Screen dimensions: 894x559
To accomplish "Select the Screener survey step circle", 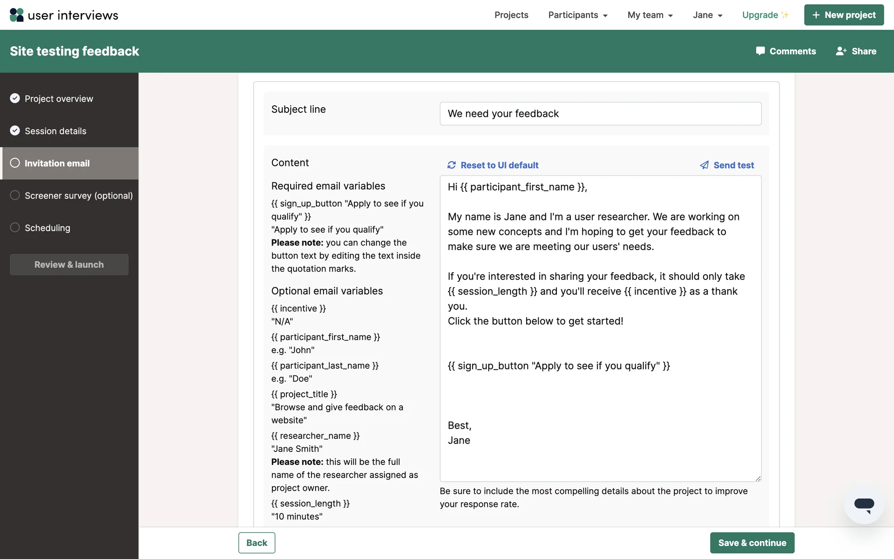I will pyautogui.click(x=15, y=195).
